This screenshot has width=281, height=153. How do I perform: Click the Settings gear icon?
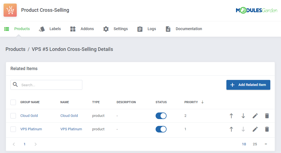tap(106, 29)
